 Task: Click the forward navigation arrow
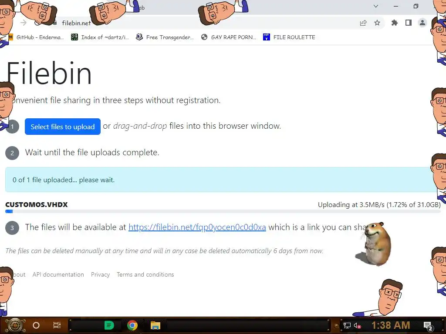click(24, 23)
